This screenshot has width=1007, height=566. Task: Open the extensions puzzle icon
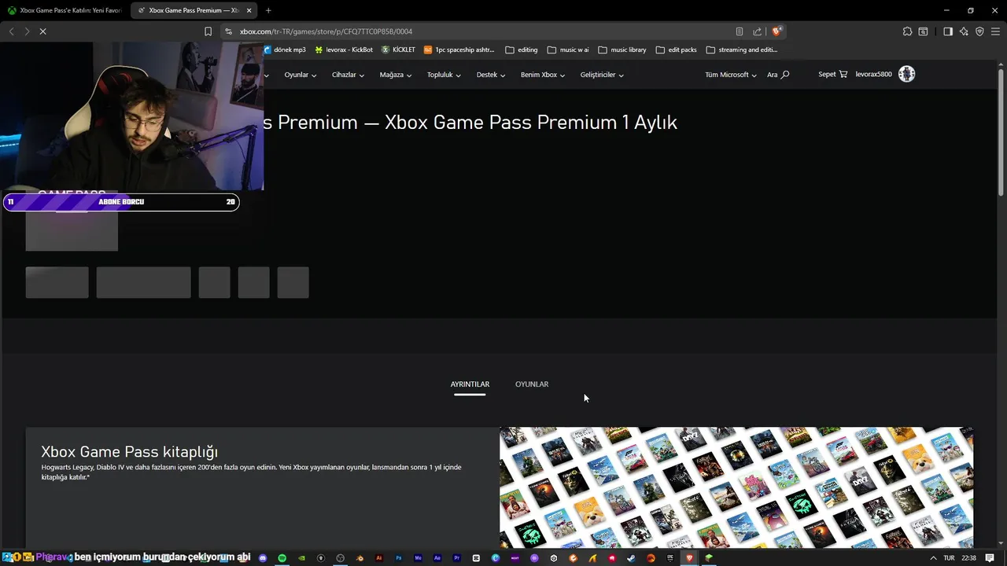click(907, 31)
